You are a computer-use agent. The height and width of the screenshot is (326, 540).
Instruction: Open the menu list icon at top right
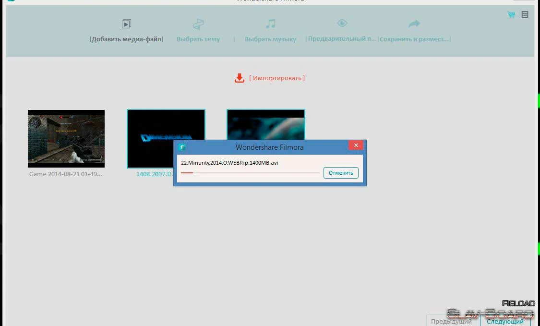525,14
